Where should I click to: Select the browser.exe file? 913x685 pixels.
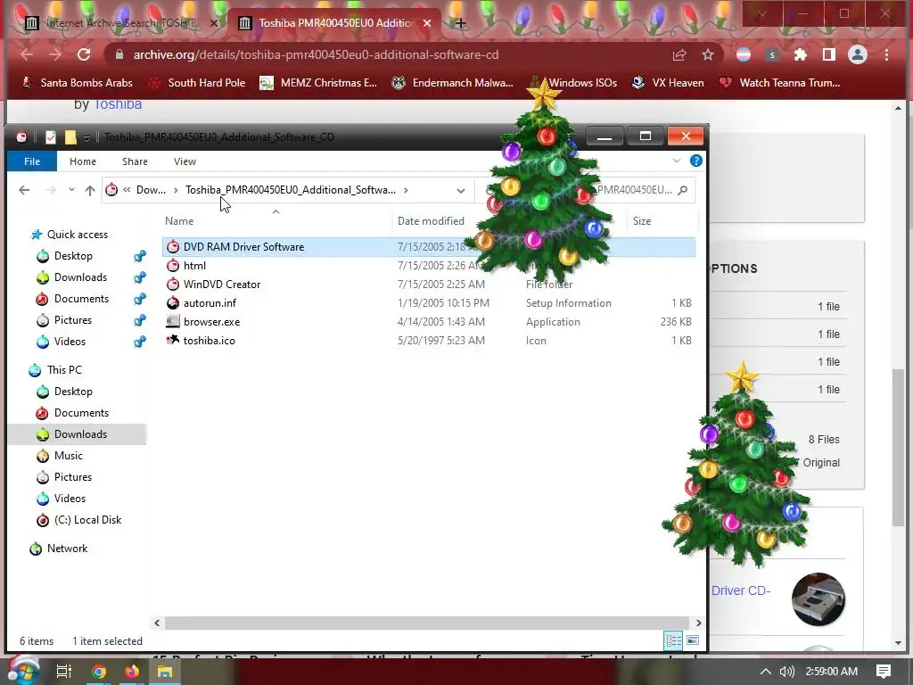211,321
